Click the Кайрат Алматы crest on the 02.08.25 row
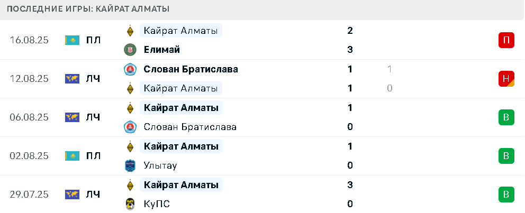Image resolution: width=525 pixels, height=213 pixels. 130,146
